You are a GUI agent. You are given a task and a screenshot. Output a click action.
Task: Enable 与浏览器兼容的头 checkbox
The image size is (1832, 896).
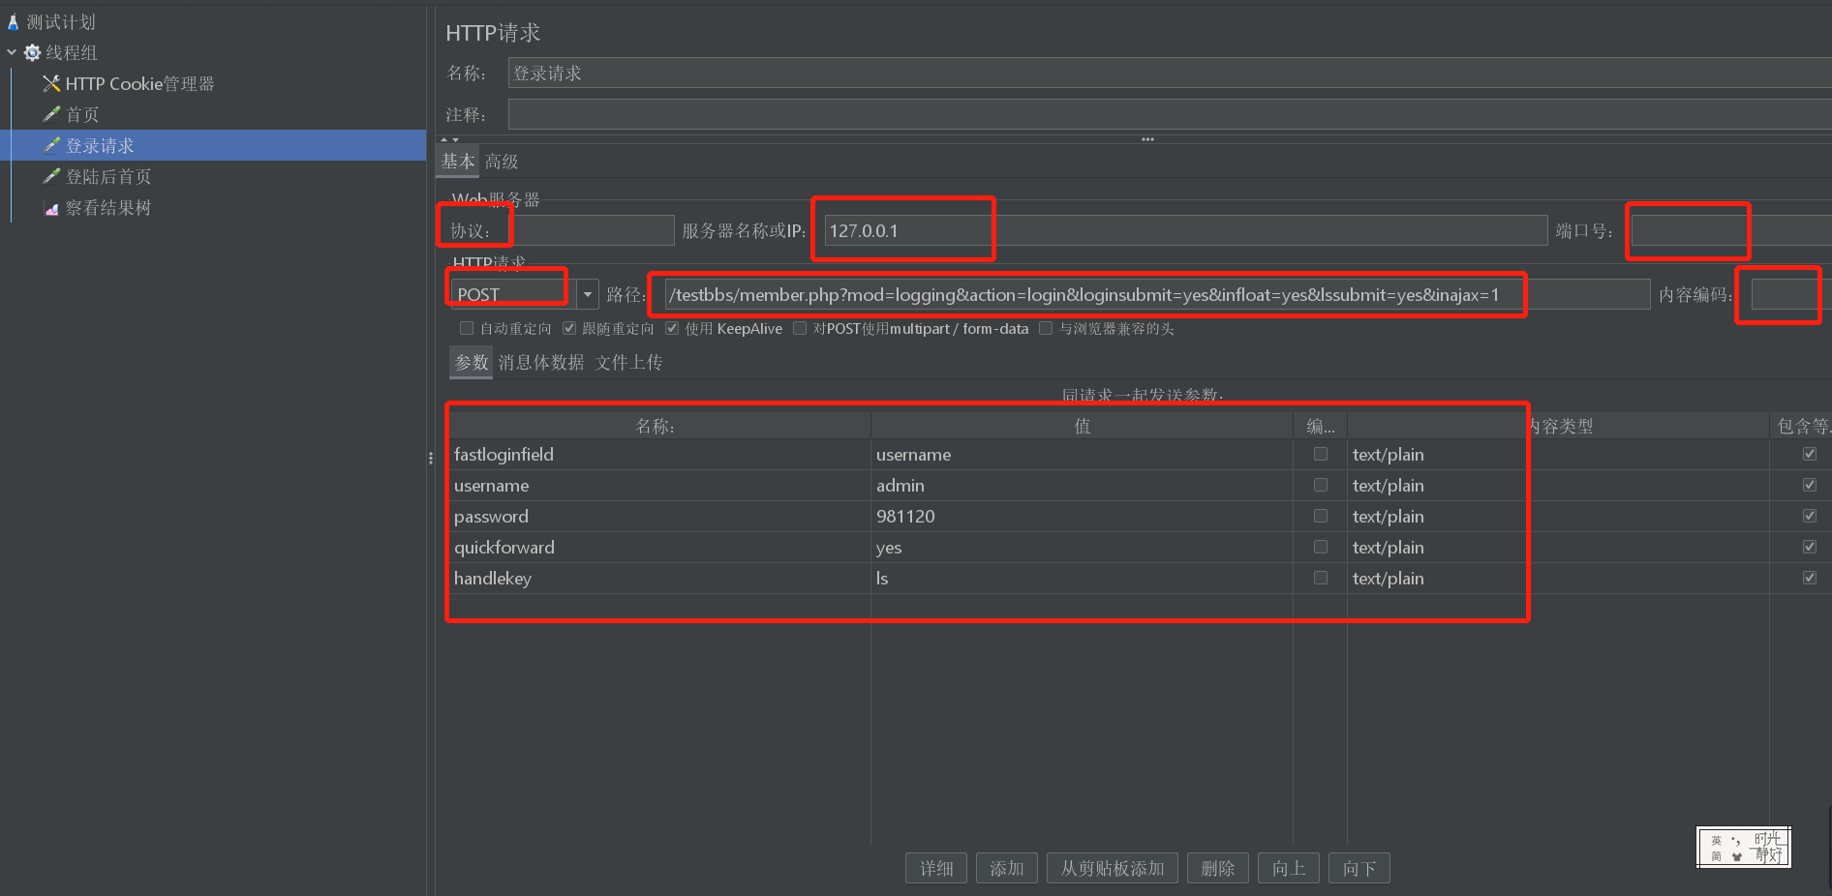[1046, 328]
